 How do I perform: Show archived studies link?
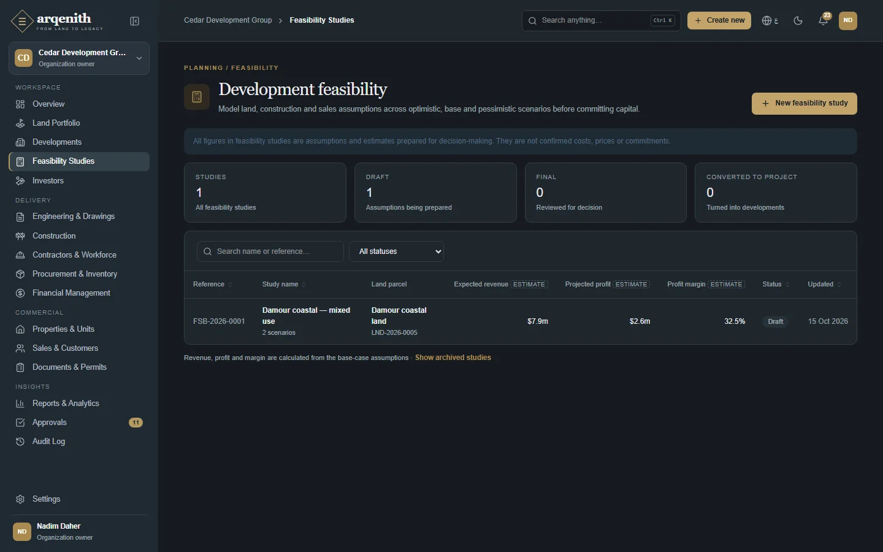coord(453,358)
